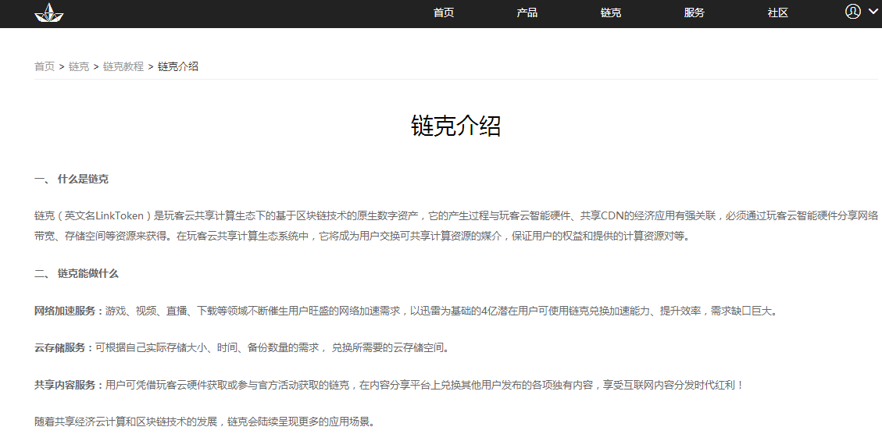
Task: Click the paragraph starting 链克（英文名LinkToken）
Action: [x=456, y=226]
